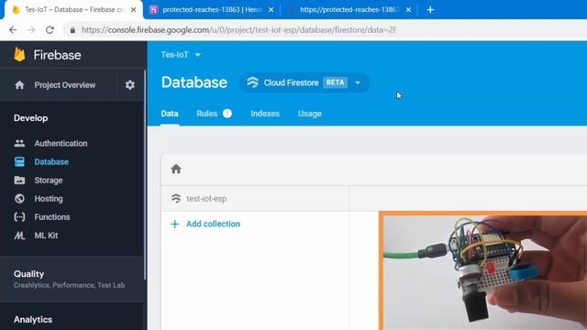Screen dimensions: 587x330
Task: Click the Authentication people icon
Action: coord(19,143)
